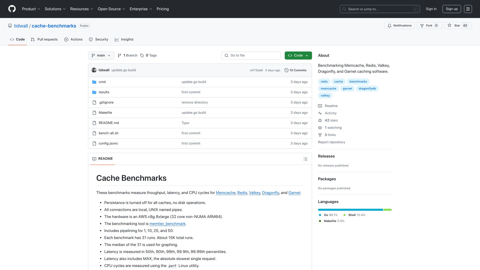This screenshot has width=480, height=270.
Task: Expand the Enterprise menu
Action: [141, 9]
